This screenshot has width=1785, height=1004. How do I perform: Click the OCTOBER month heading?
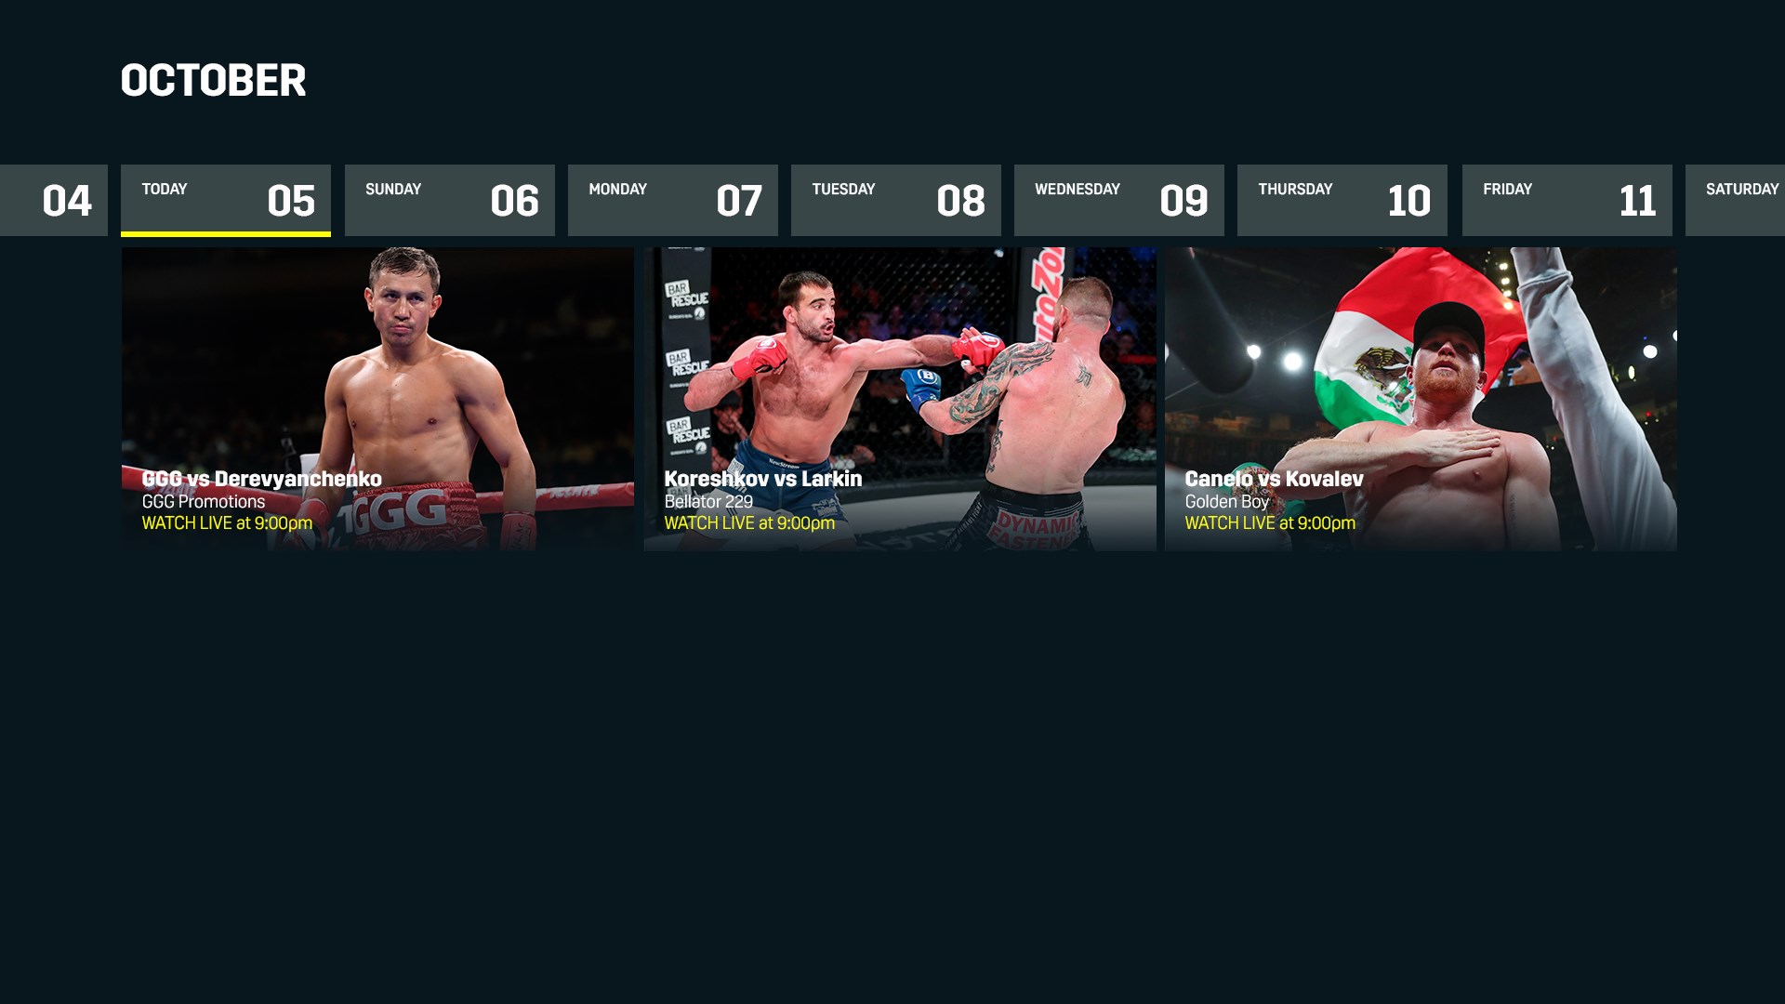[x=213, y=81]
